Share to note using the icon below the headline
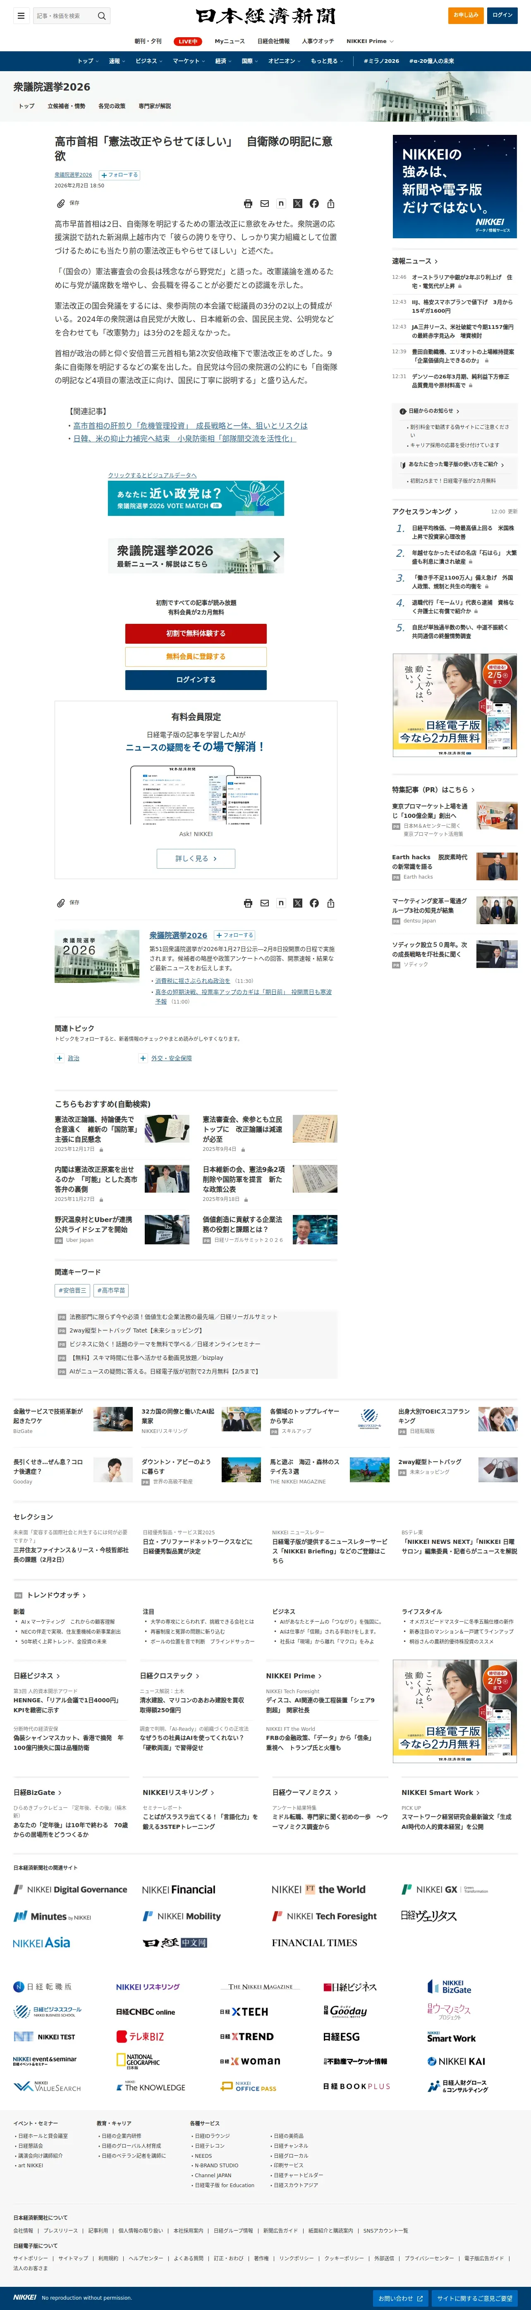This screenshot has width=531, height=2310. tap(282, 204)
